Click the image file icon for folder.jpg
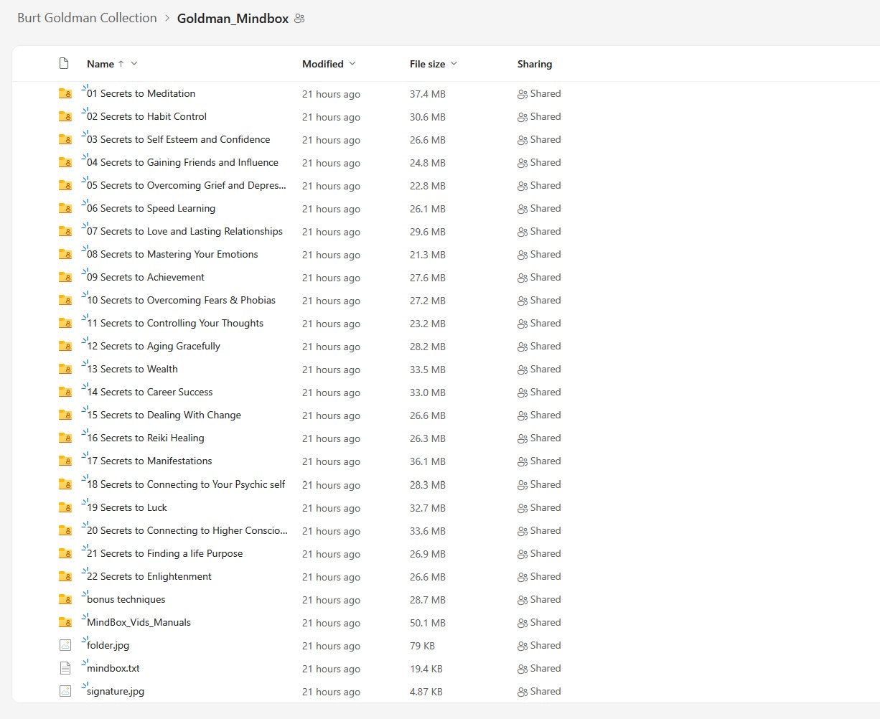The width and height of the screenshot is (880, 719). click(x=65, y=645)
